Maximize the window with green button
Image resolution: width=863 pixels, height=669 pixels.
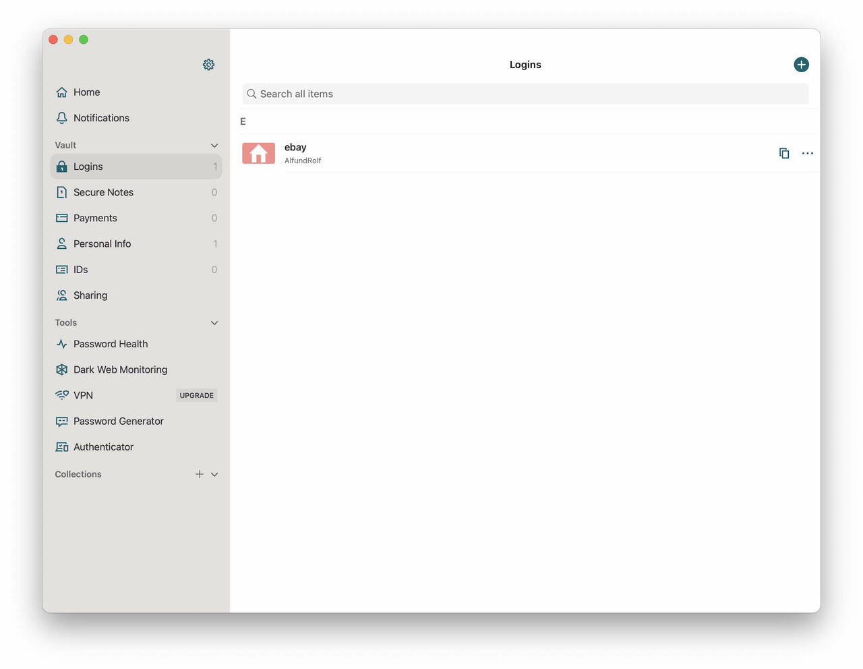[x=84, y=40]
